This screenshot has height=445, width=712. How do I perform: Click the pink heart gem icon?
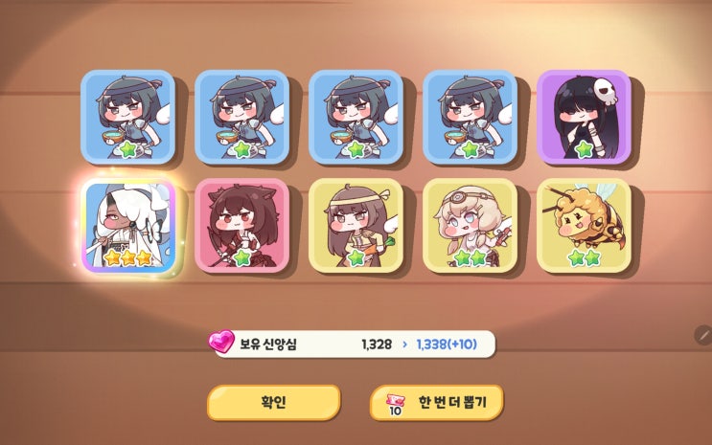[x=221, y=342]
